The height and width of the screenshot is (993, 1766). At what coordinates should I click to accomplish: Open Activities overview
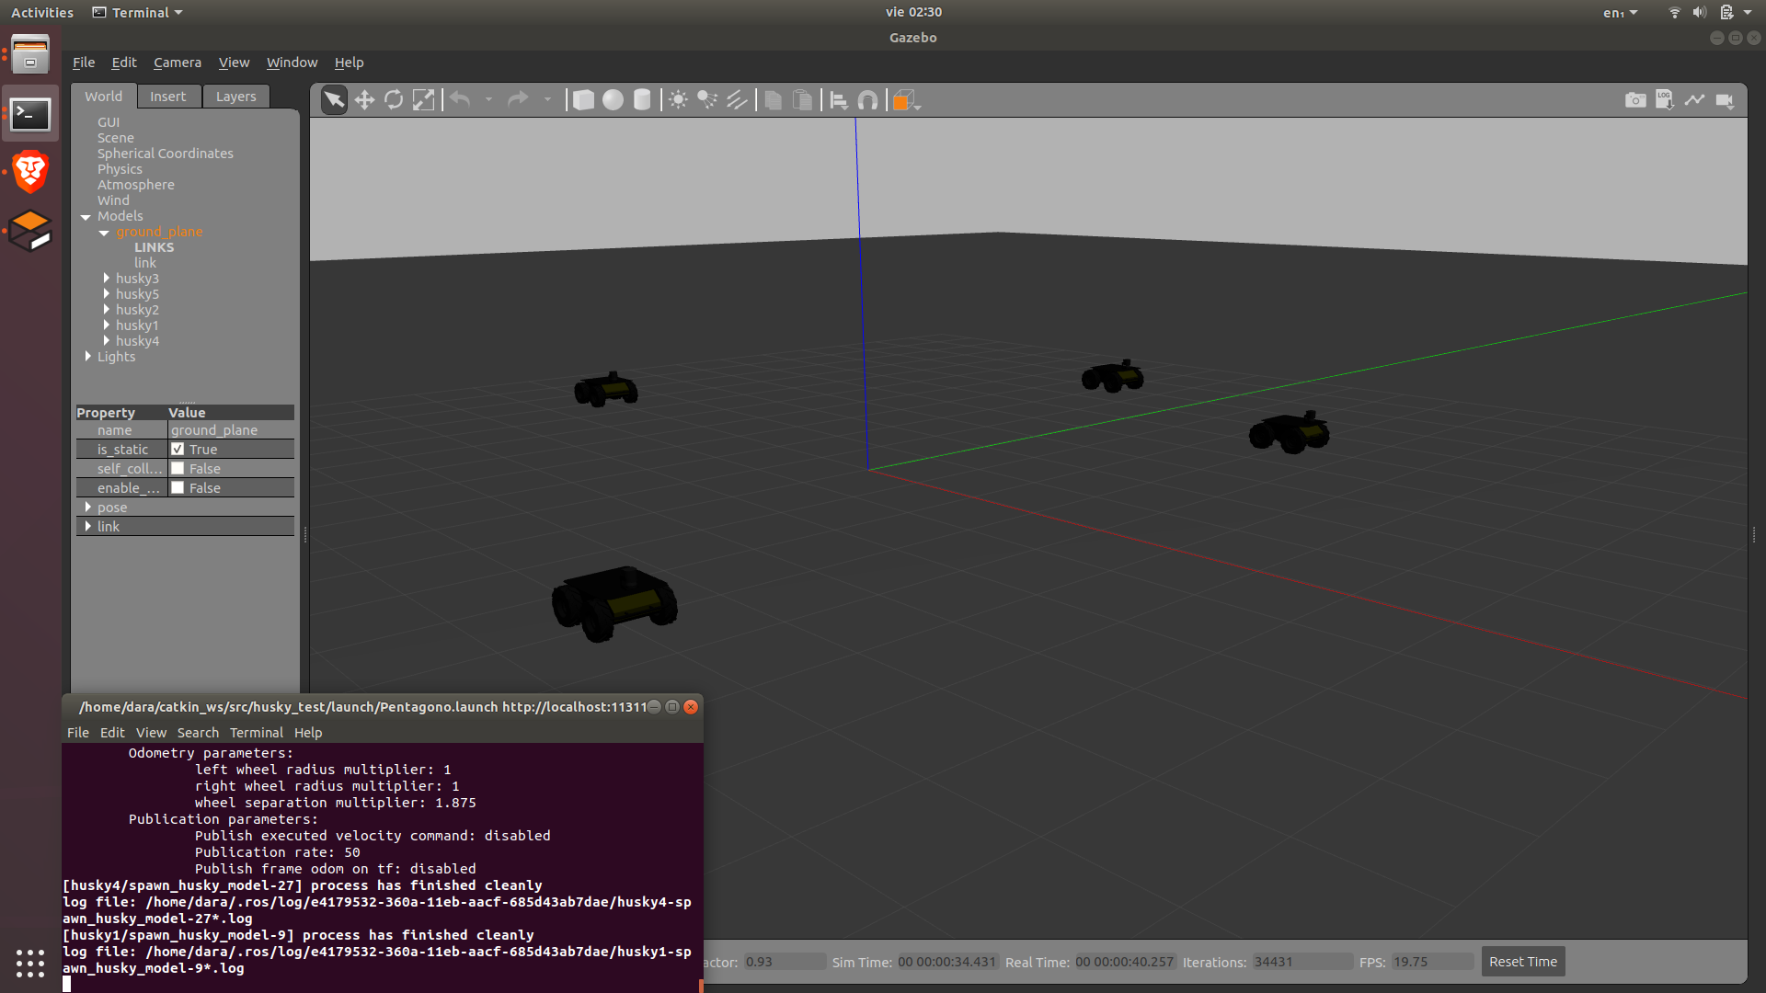(42, 13)
